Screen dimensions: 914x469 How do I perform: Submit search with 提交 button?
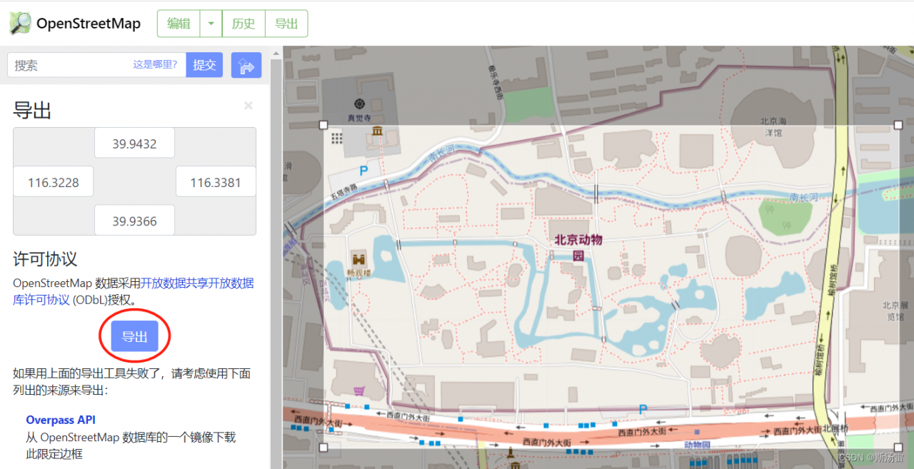click(x=204, y=65)
